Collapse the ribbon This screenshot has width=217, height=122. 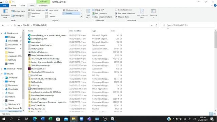[212, 5]
